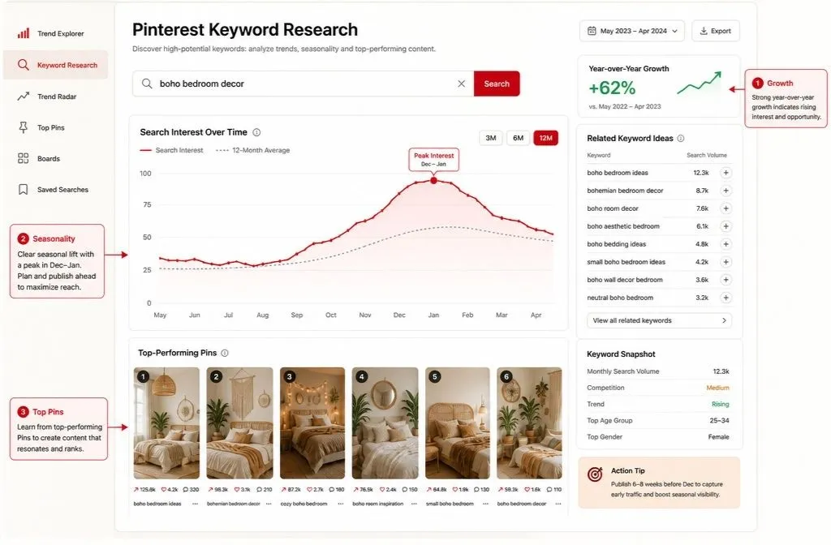Add keyword boho bedding ideas
This screenshot has height=545, width=831.
[726, 244]
